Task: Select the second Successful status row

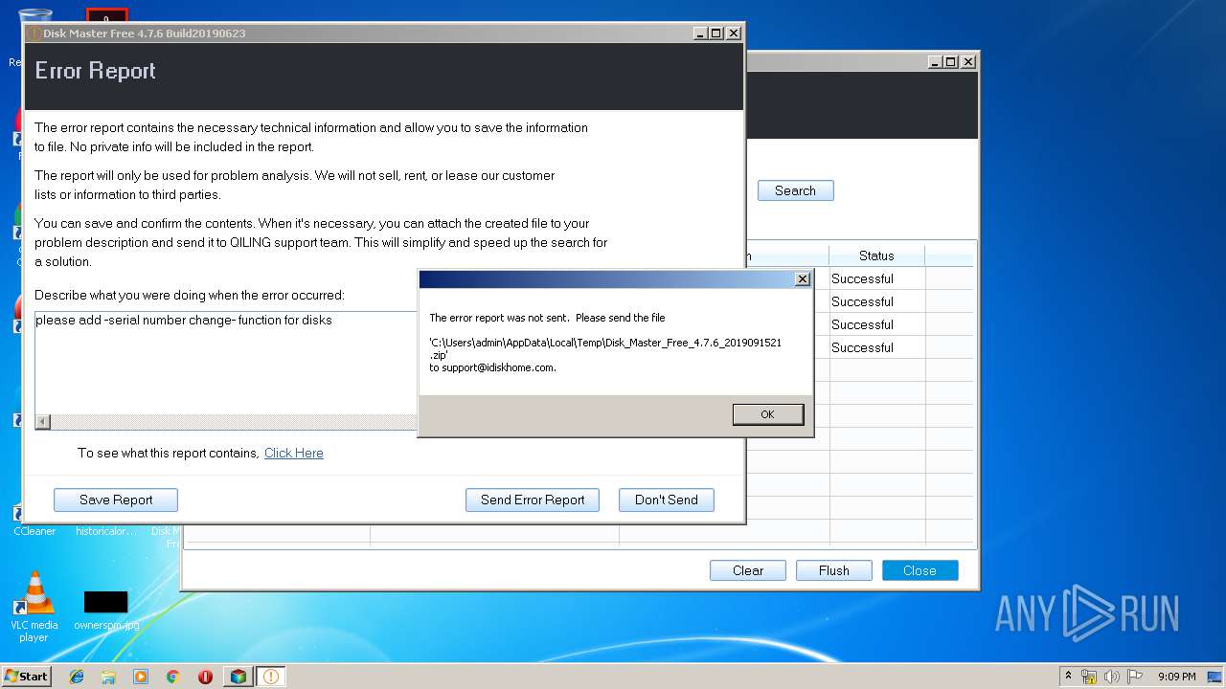Action: 862,301
